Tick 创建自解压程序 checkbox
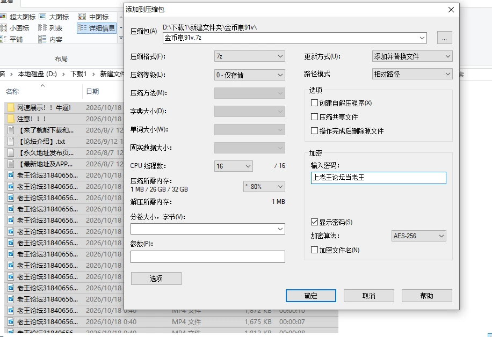Screen dimensions: 492x337 point(314,103)
